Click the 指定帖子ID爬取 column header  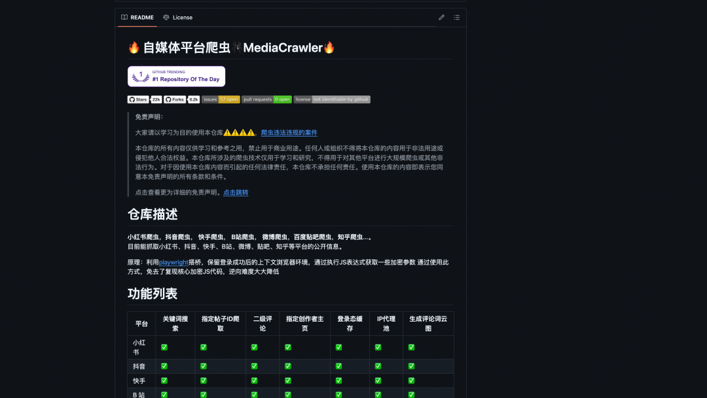point(221,323)
